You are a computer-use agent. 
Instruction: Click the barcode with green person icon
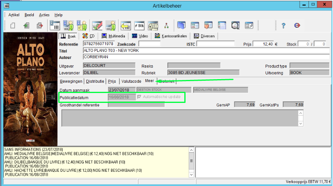[68, 25]
